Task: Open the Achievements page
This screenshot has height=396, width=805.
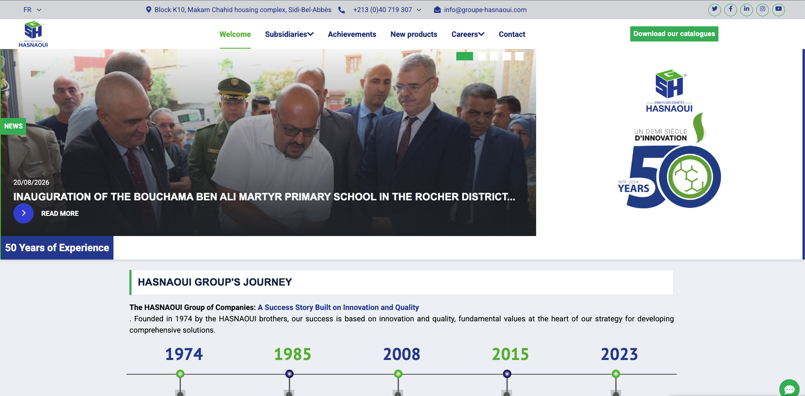Action: tap(352, 34)
